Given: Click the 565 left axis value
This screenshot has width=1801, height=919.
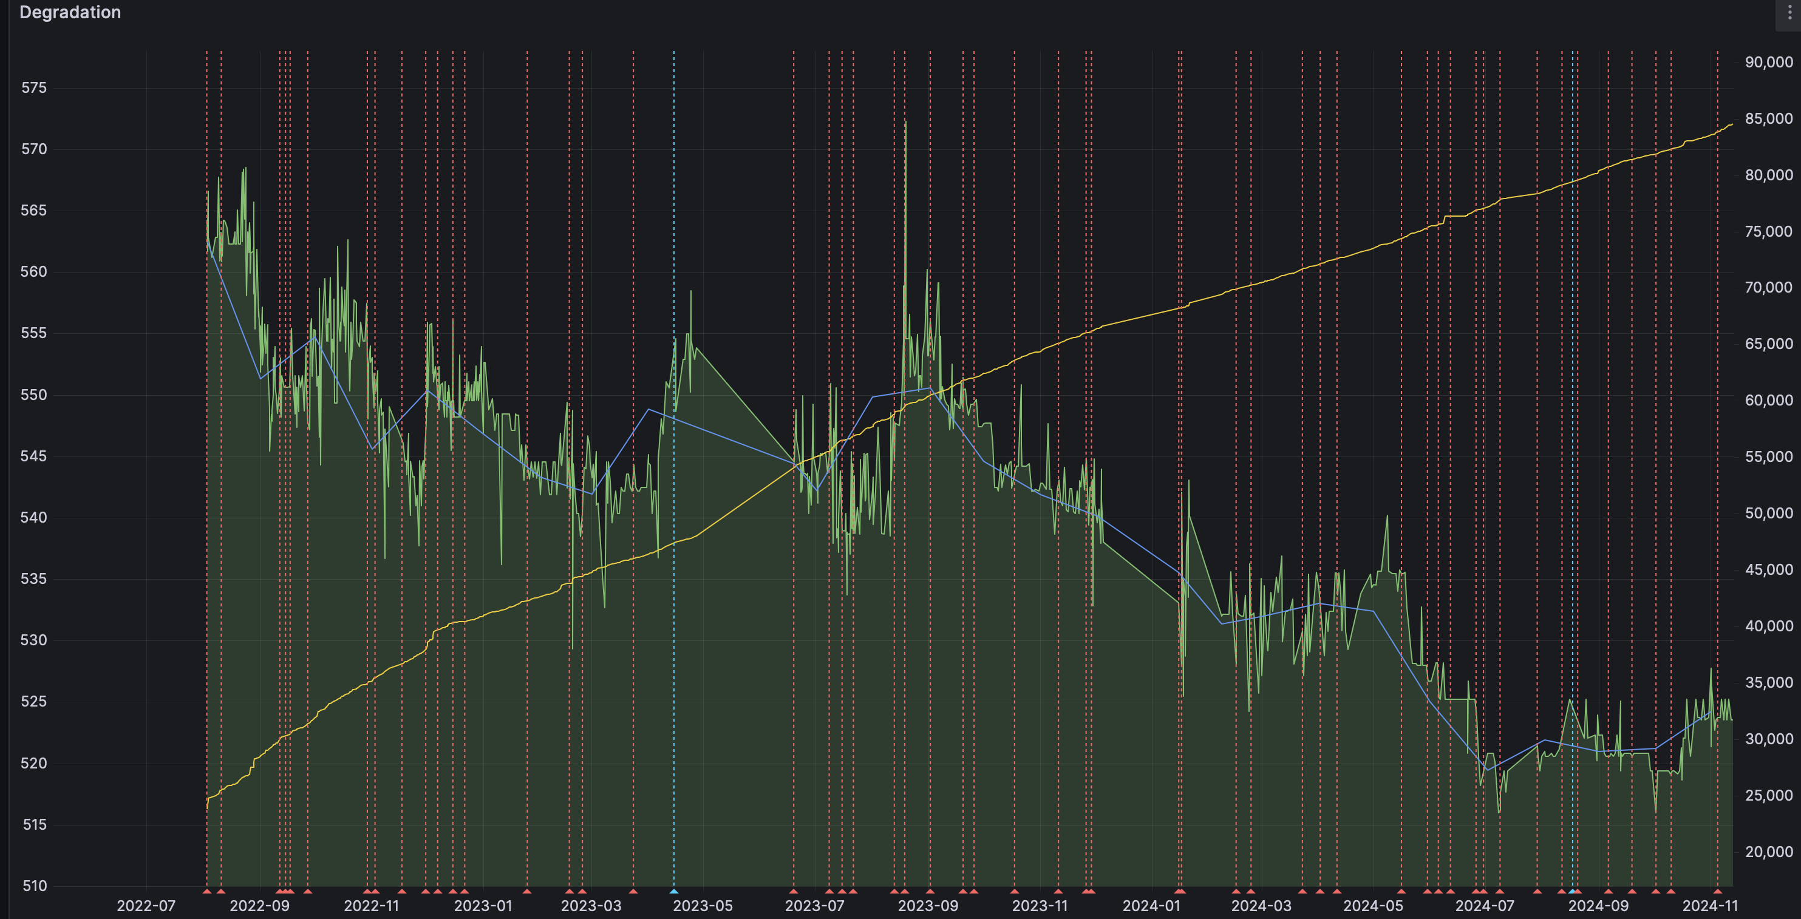Looking at the screenshot, I should [x=33, y=211].
